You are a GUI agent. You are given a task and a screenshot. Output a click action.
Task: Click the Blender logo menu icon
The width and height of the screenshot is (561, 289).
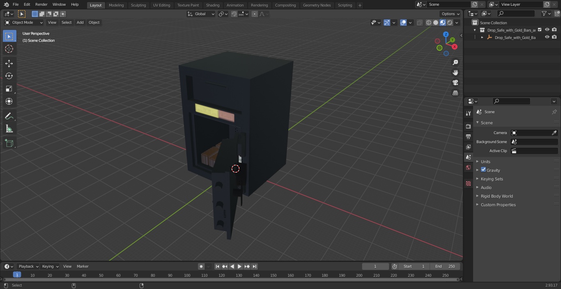click(x=7, y=5)
